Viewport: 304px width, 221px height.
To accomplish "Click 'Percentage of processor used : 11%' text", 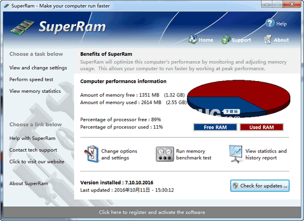I will (x=122, y=127).
